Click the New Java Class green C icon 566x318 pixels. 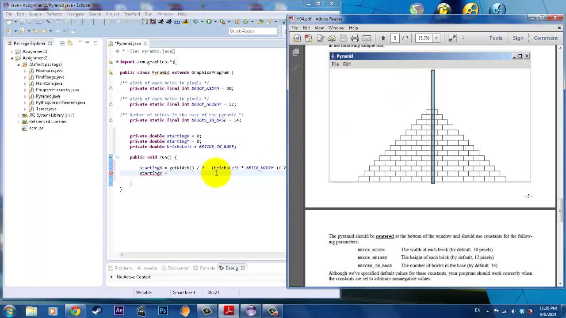tap(245, 22)
